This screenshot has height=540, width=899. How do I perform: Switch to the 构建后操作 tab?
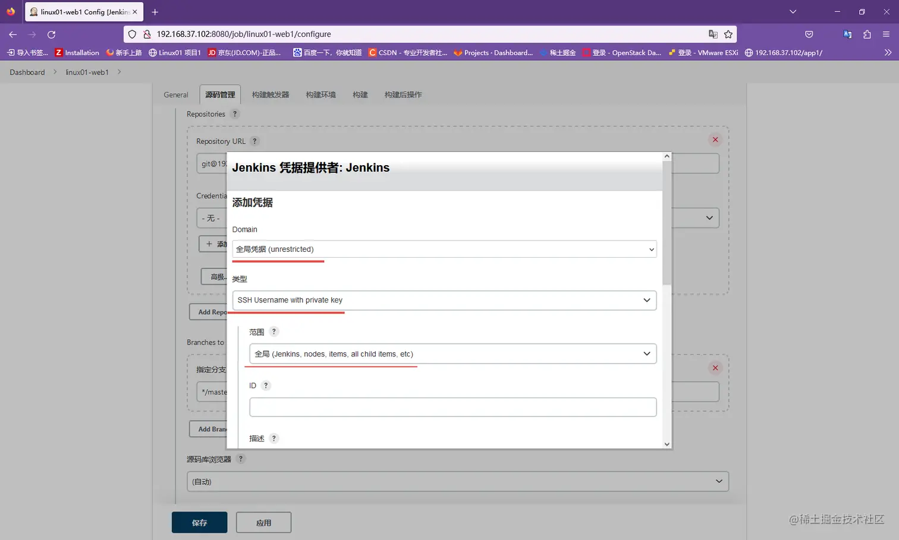coord(403,94)
